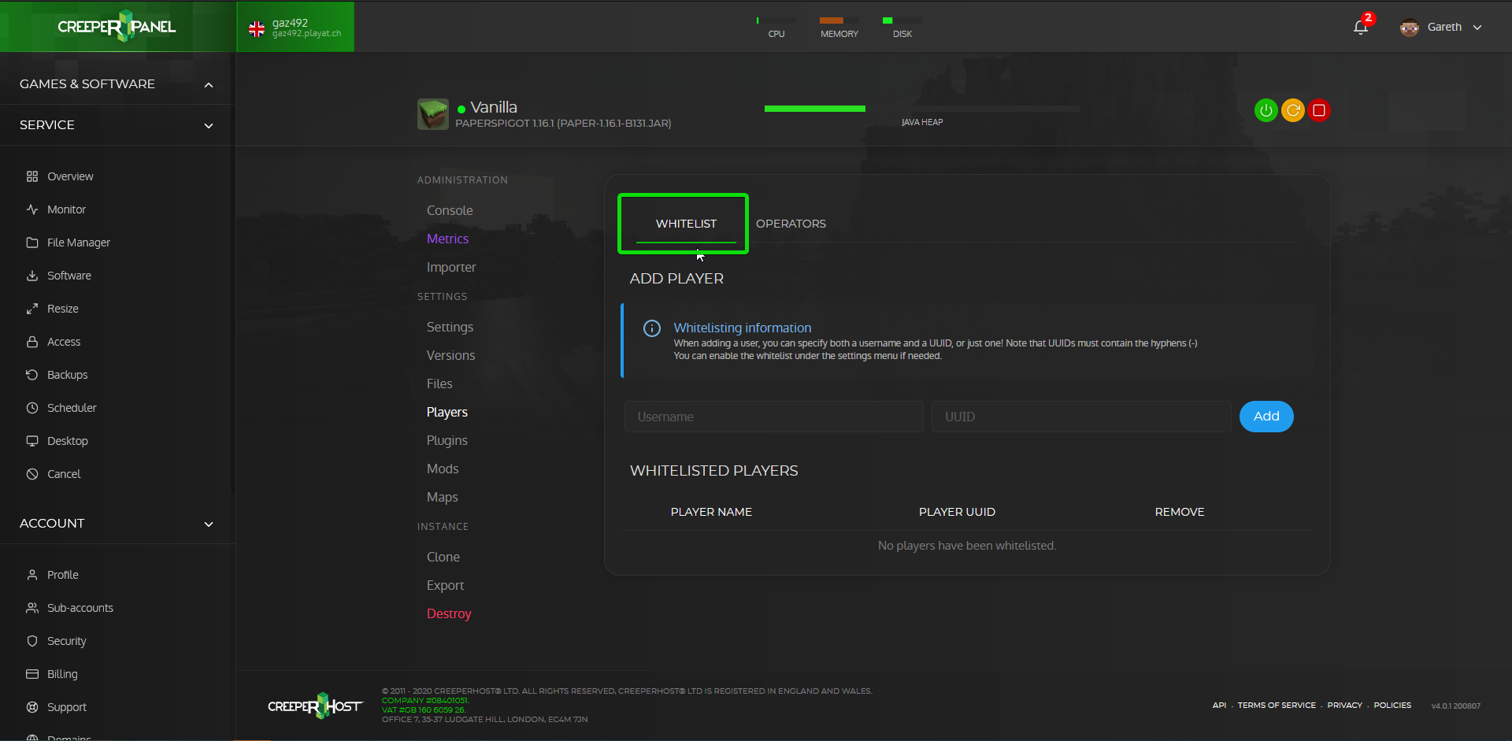Click the Monitor pulse icon
1512x741 pixels.
coord(32,209)
